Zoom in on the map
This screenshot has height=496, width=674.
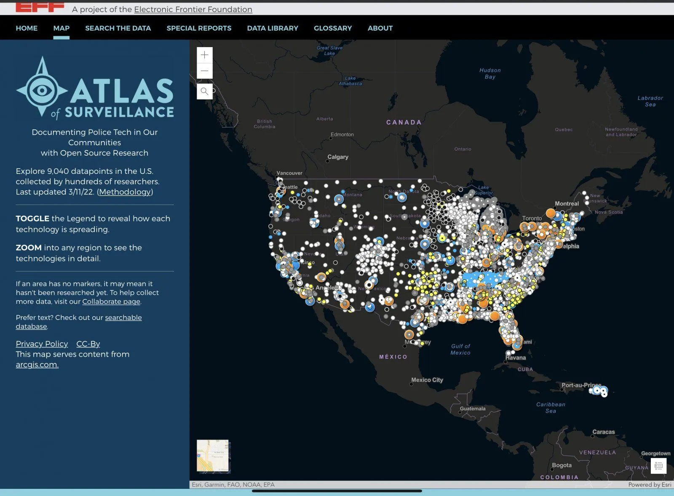[x=204, y=55]
